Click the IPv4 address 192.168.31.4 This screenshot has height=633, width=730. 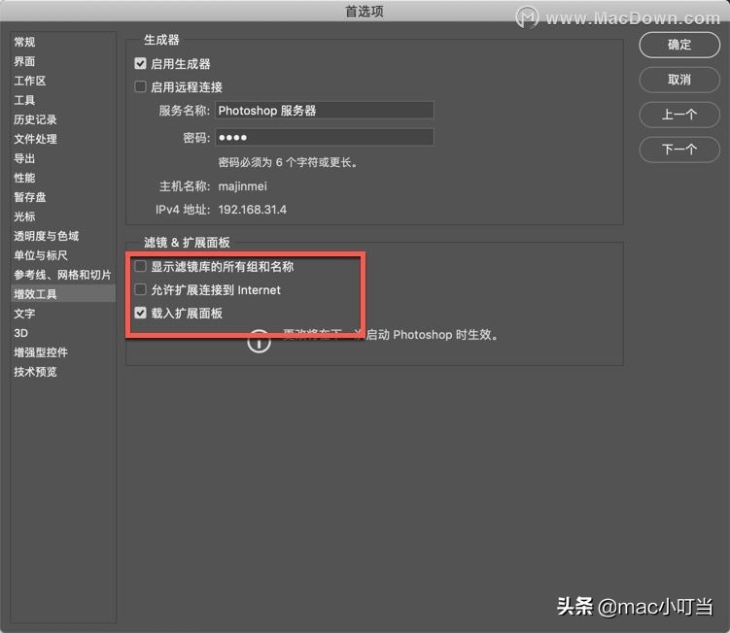click(x=253, y=210)
